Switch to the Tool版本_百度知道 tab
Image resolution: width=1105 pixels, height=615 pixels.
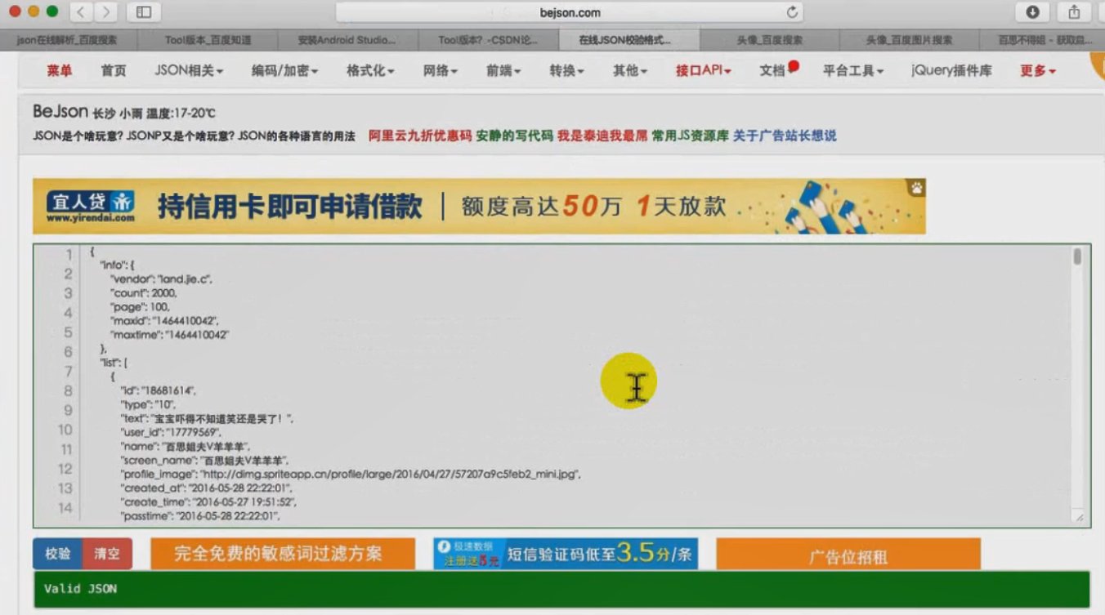pyautogui.click(x=208, y=40)
